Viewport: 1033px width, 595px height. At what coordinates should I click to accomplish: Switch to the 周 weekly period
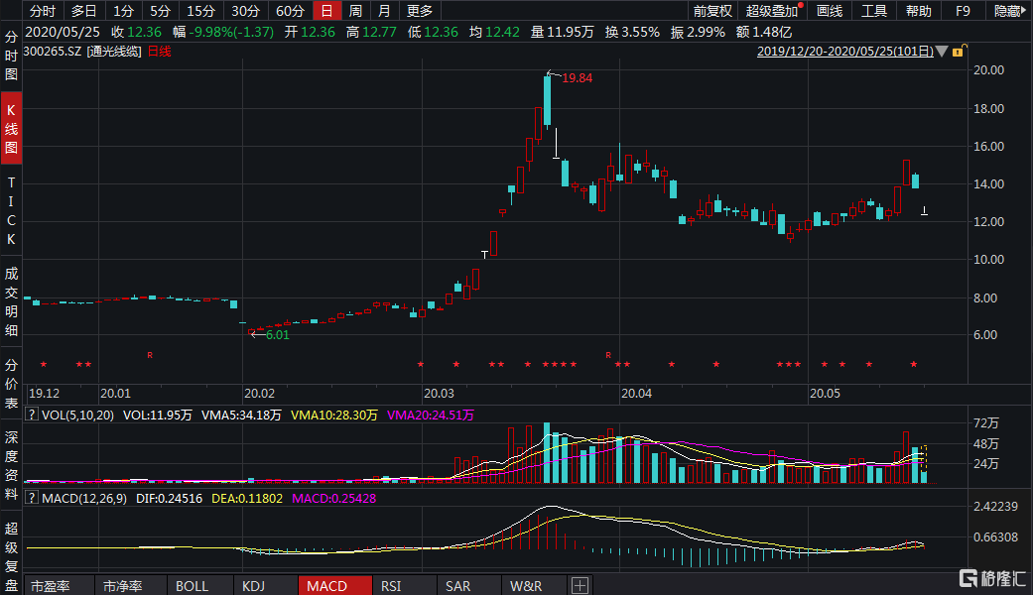356,11
